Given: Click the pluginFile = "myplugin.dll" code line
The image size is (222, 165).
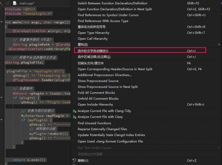Looking at the screenshot, I should pos(36,71).
